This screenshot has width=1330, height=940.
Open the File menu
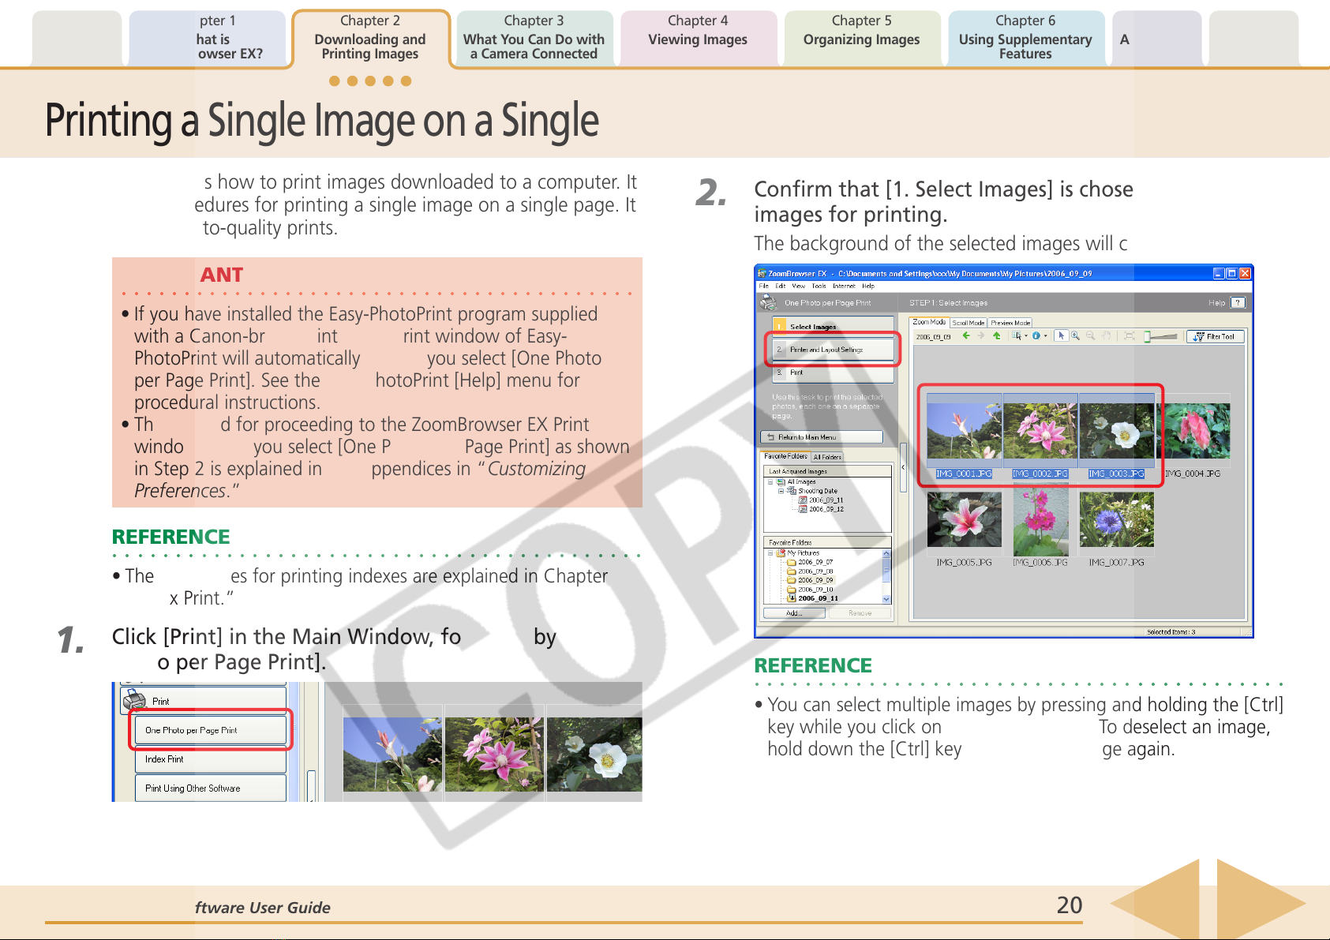(x=763, y=286)
